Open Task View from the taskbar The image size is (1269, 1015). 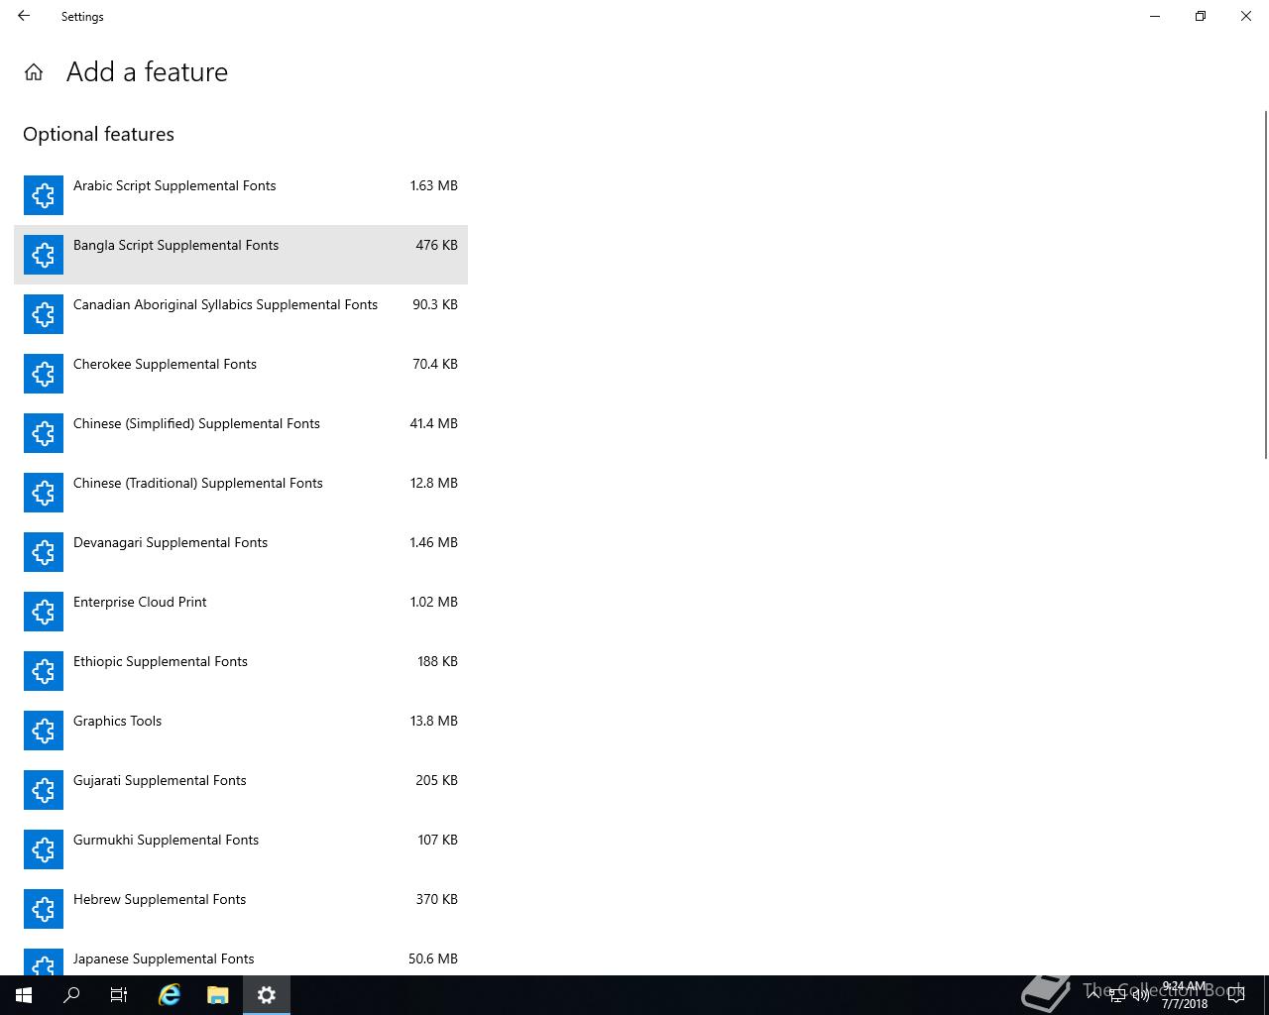click(119, 995)
